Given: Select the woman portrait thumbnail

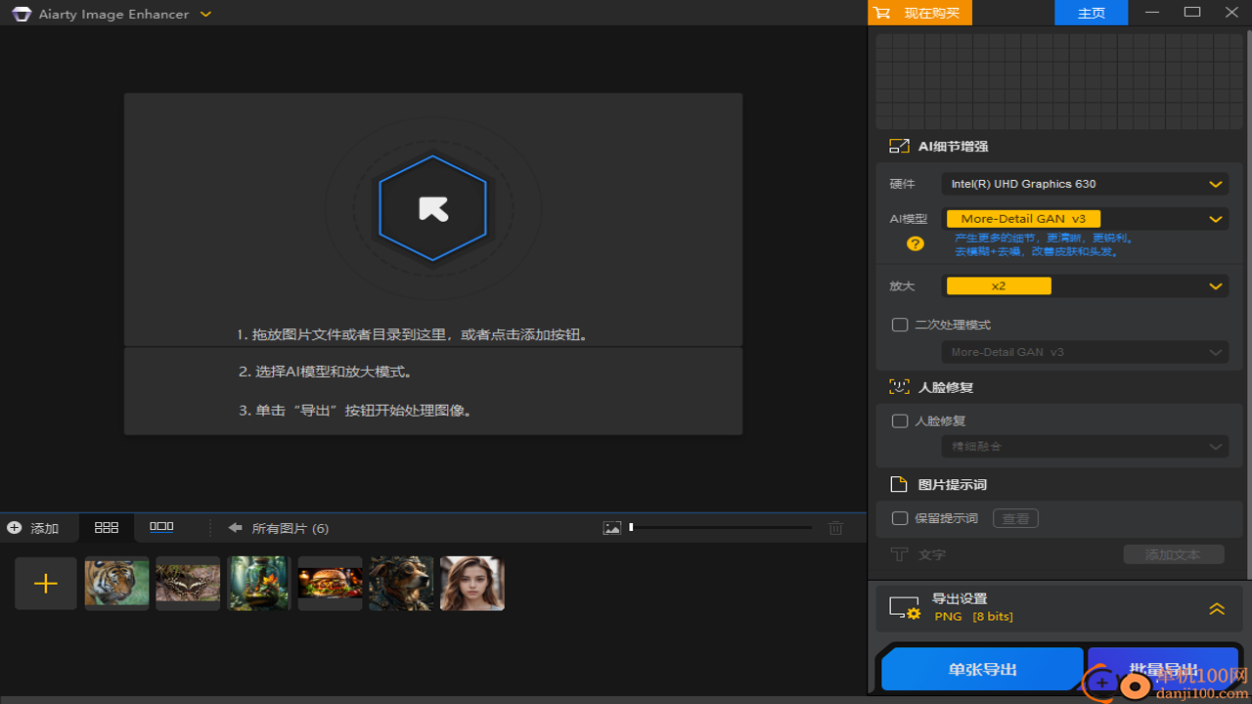Looking at the screenshot, I should tap(472, 584).
